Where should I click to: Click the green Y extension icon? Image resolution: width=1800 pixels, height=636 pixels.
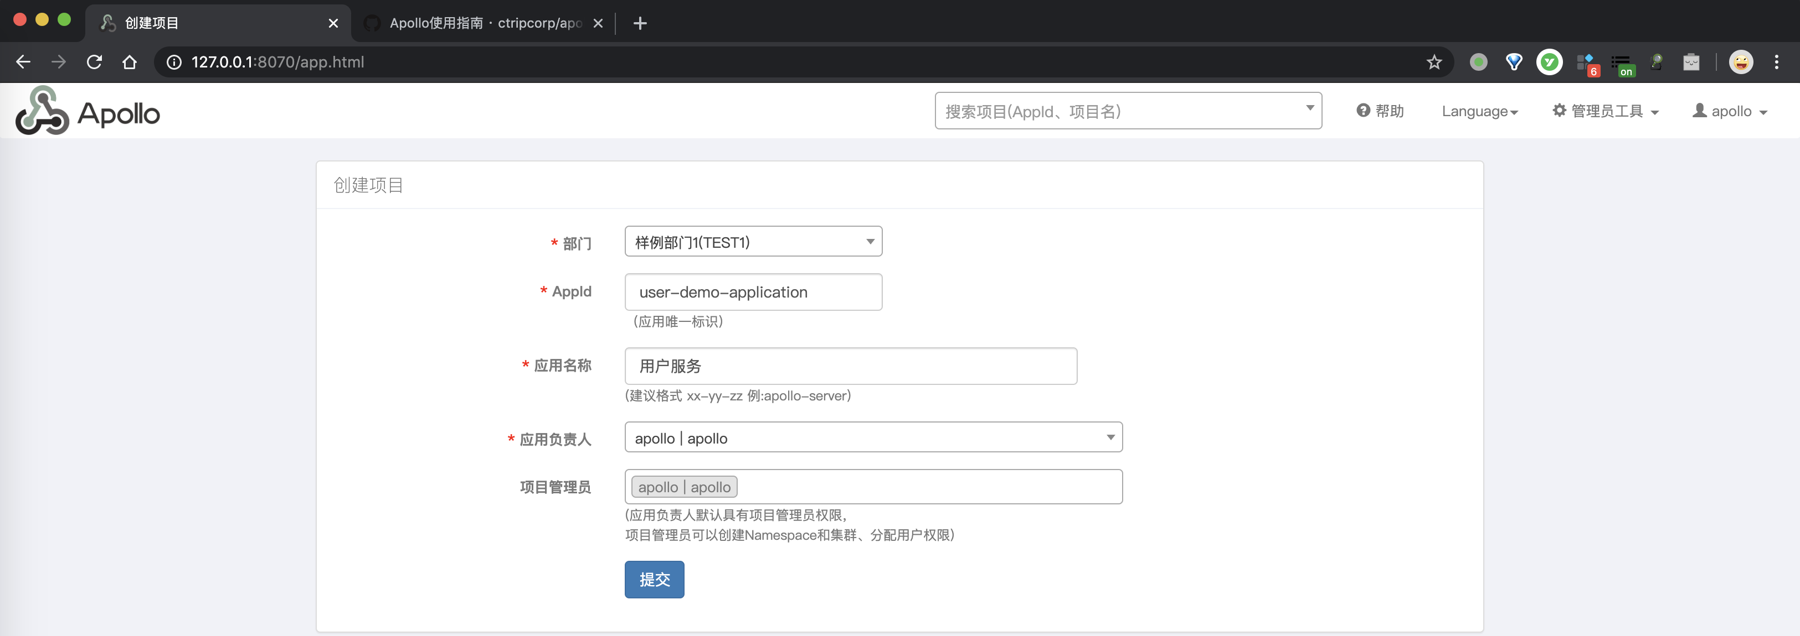[1549, 62]
